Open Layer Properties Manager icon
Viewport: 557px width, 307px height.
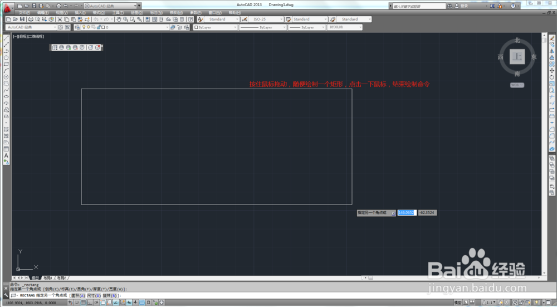(77, 27)
